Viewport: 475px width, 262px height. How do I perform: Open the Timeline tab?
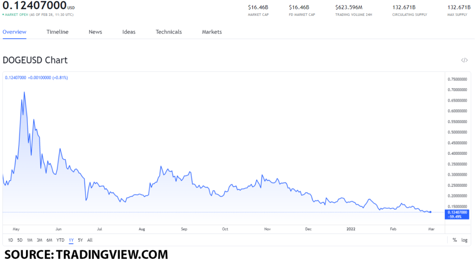(57, 32)
